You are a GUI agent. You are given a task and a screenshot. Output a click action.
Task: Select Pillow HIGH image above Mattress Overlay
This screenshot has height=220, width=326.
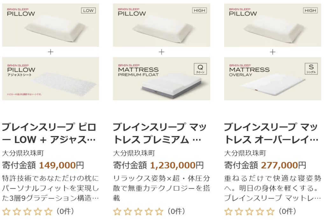(x=272, y=25)
